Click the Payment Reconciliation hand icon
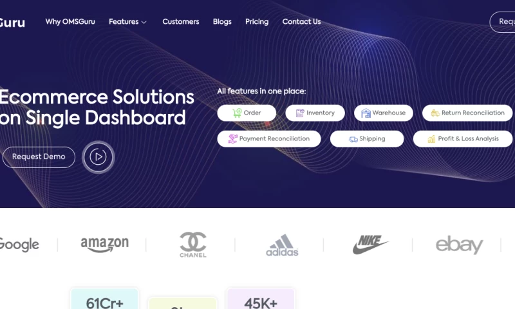Image resolution: width=515 pixels, height=309 pixels. click(232, 139)
